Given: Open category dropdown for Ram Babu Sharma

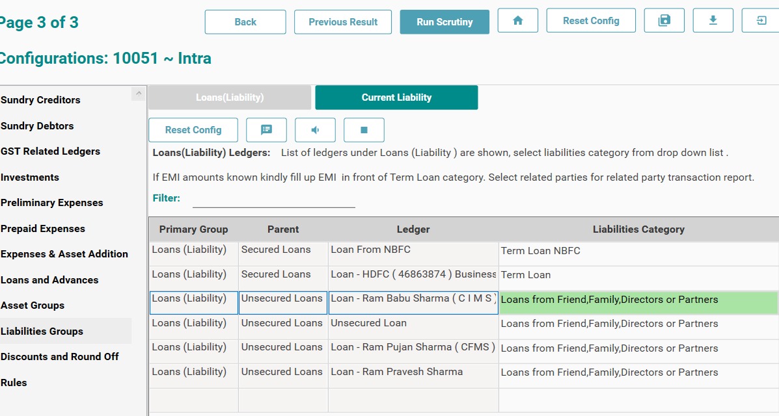Looking at the screenshot, I should pos(638,300).
